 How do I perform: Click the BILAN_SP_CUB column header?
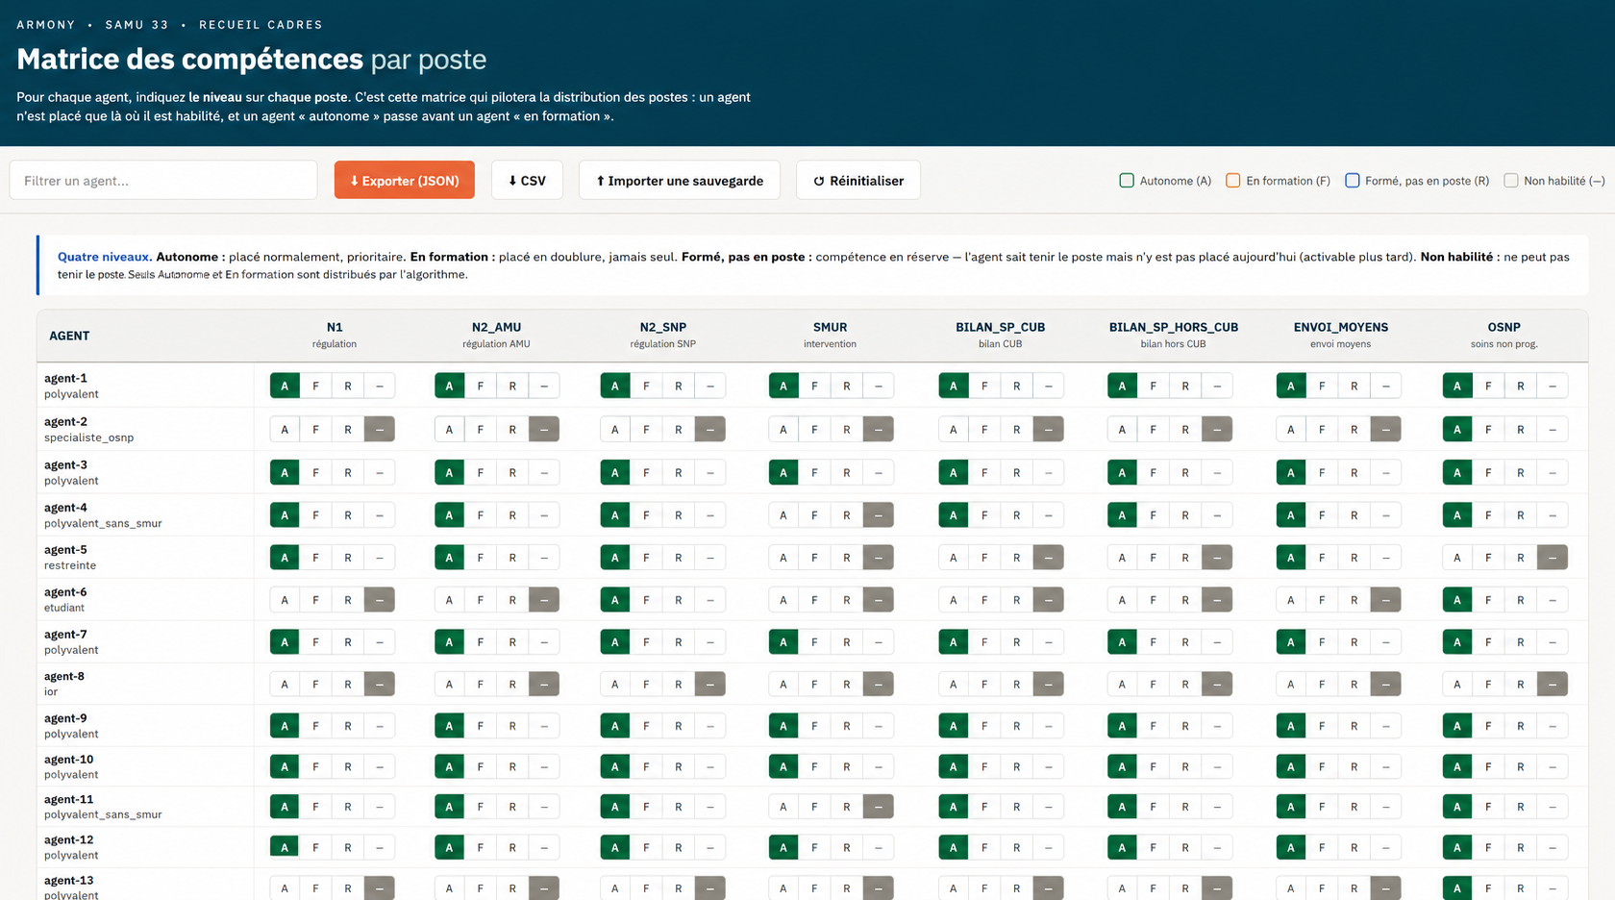(1000, 335)
